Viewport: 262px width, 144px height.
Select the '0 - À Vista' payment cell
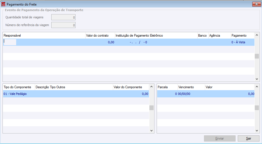242,42
